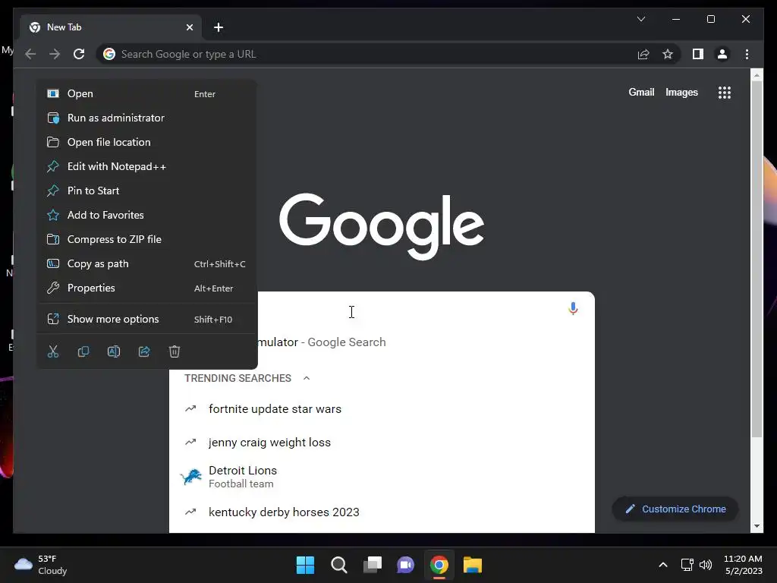Choose Add to Favorites
Image resolution: width=777 pixels, height=583 pixels.
coord(146,215)
